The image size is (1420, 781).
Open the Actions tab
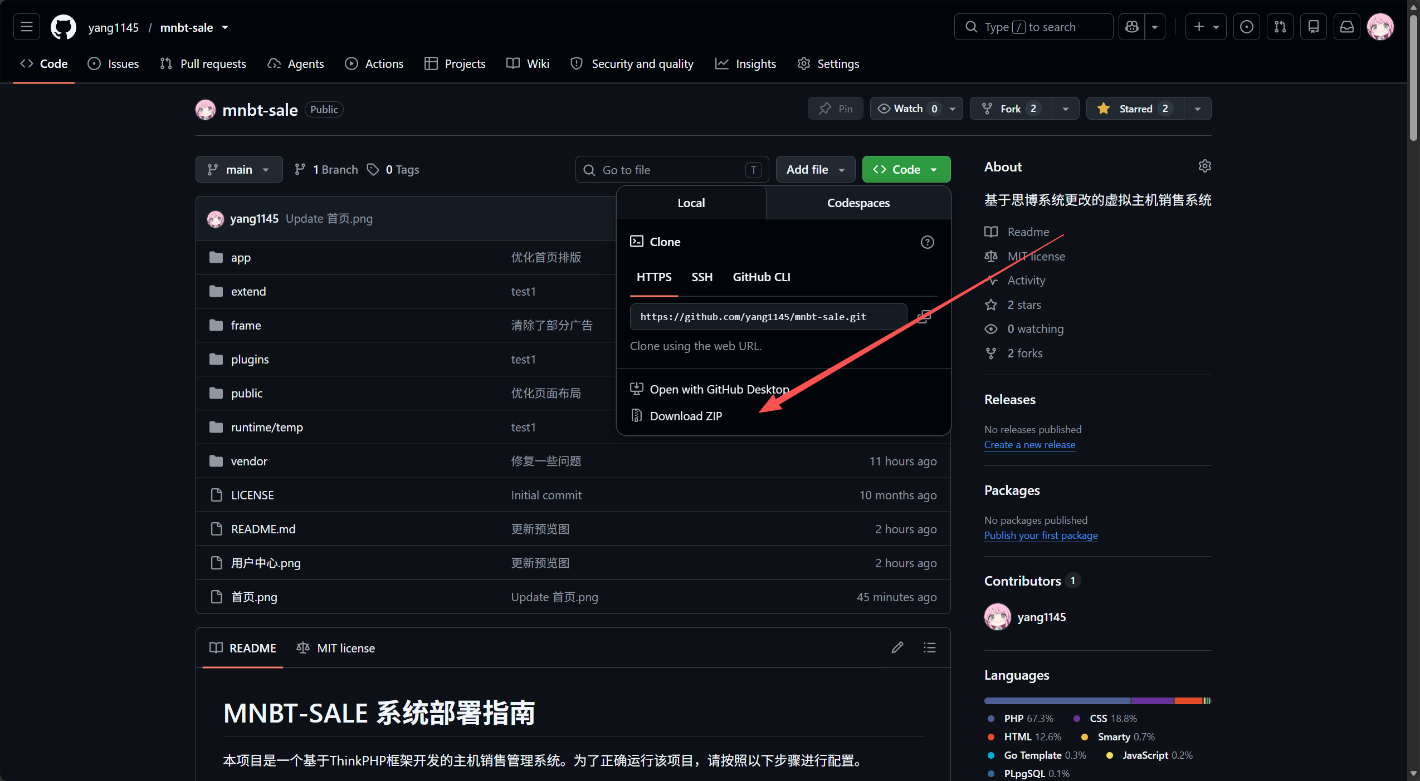click(374, 63)
